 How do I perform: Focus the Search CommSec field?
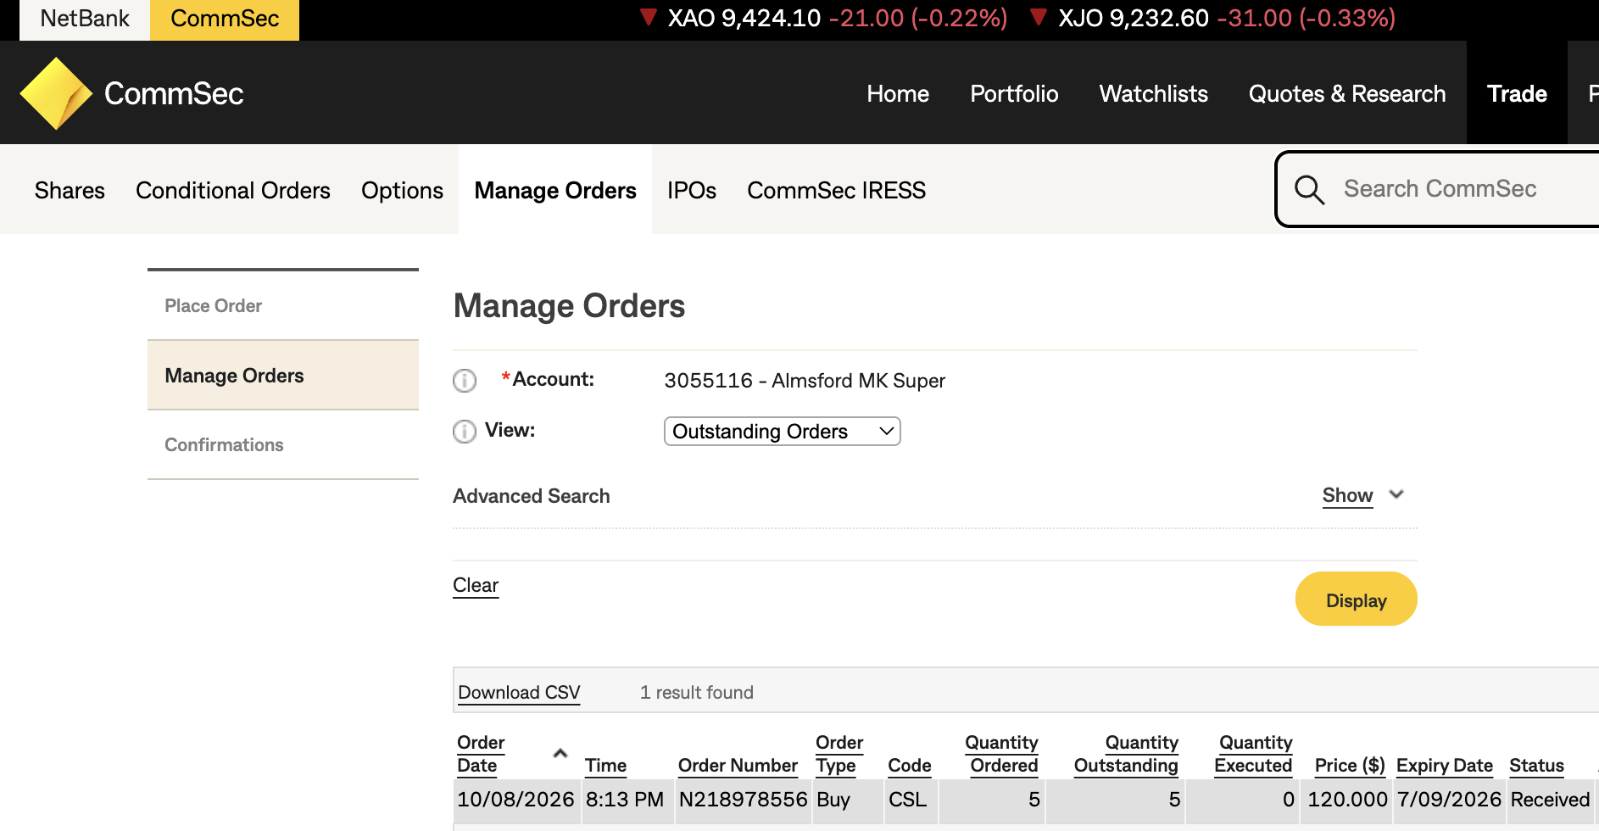1440,189
